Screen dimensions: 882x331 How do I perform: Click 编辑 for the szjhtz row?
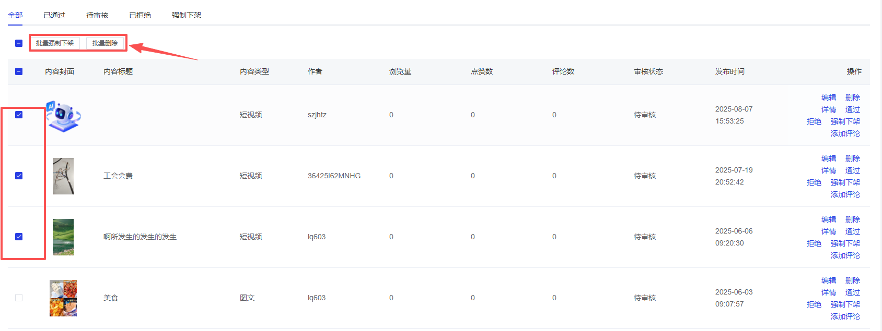coord(829,97)
